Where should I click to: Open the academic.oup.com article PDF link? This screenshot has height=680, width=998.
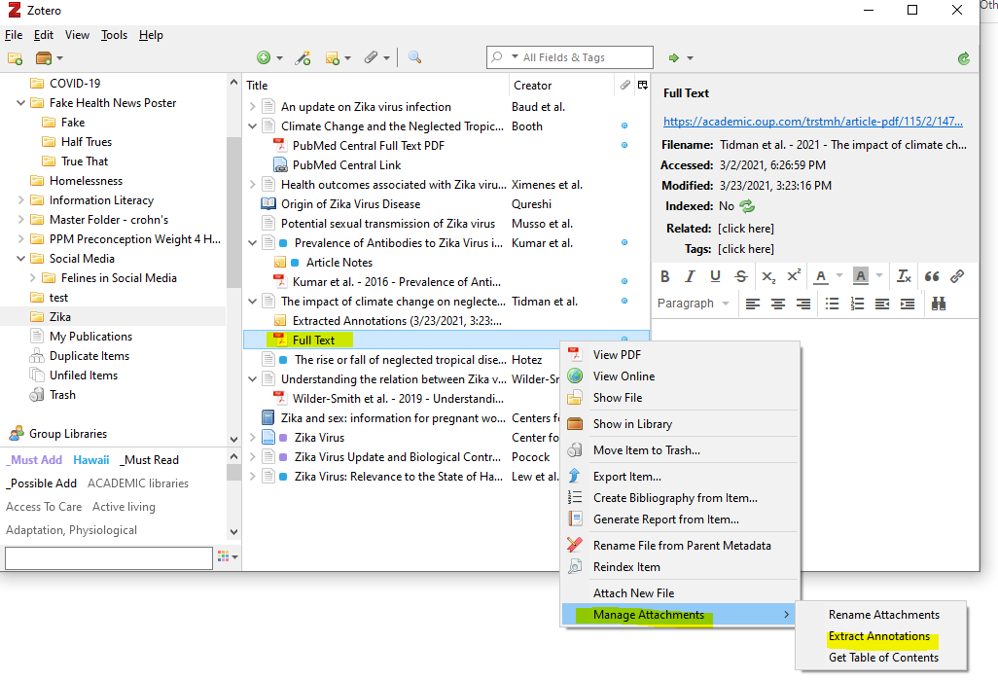[813, 121]
